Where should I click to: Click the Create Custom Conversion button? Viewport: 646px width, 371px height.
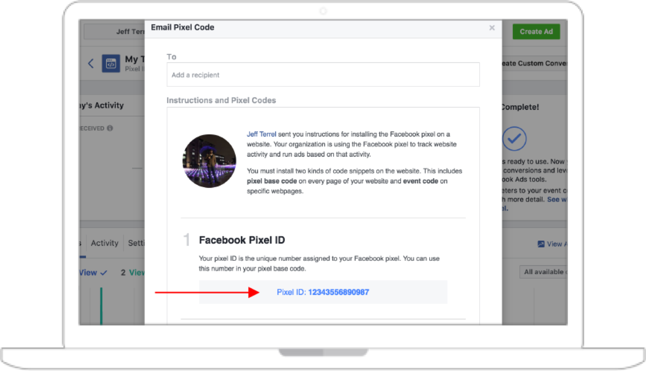535,63
